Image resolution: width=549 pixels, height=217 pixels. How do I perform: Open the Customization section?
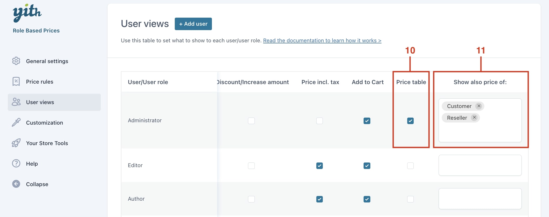point(54,123)
